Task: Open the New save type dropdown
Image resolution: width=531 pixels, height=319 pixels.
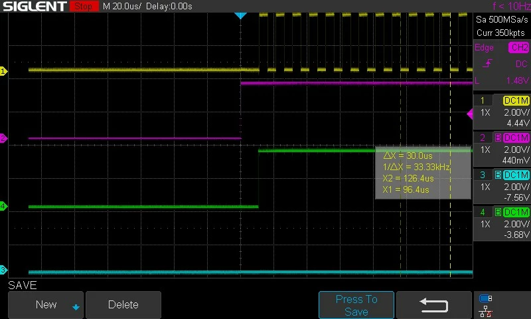Action: tap(46, 305)
